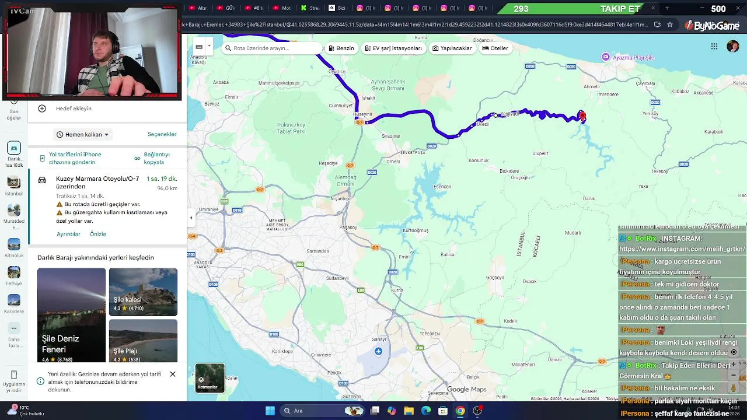Viewport: 747px width, 420px height.
Task: Click the Instagram link in BotRix chat message
Action: [682, 249]
